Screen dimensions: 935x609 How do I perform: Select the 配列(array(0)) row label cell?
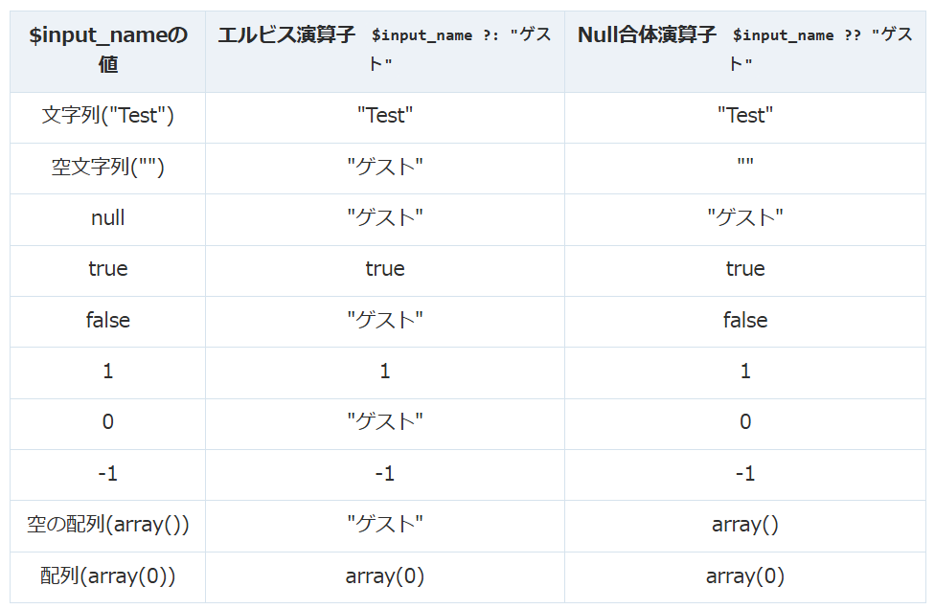pyautogui.click(x=107, y=576)
